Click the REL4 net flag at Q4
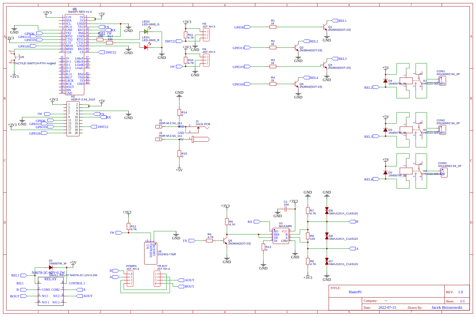This screenshot has height=317, width=476. pos(307,78)
